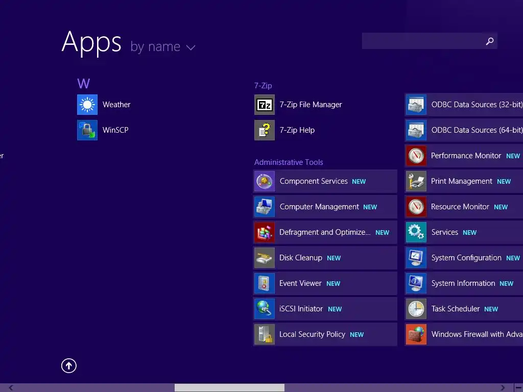
Task: Click the zoom-out minus button
Action: point(519,388)
